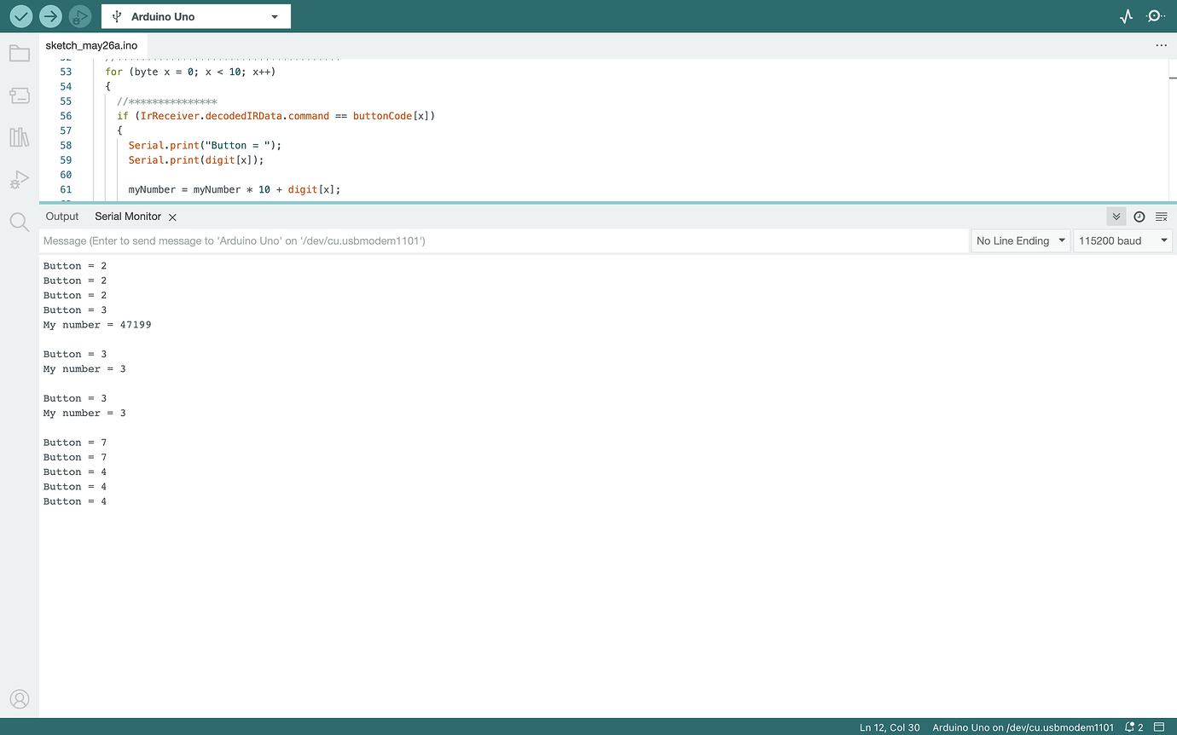Screen dimensions: 1177x735
Task: Open notifications showing the number 2
Action: coord(1134,727)
